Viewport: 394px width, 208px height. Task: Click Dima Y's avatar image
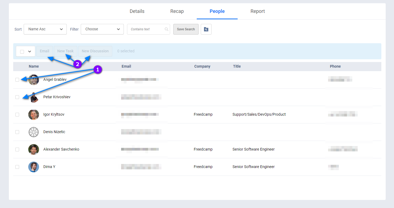pyautogui.click(x=34, y=167)
